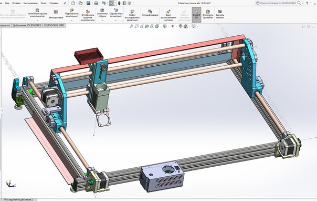Switch to Добавления SOLIDWORKS tab
This screenshot has width=317, height=202.
pyautogui.click(x=27, y=25)
